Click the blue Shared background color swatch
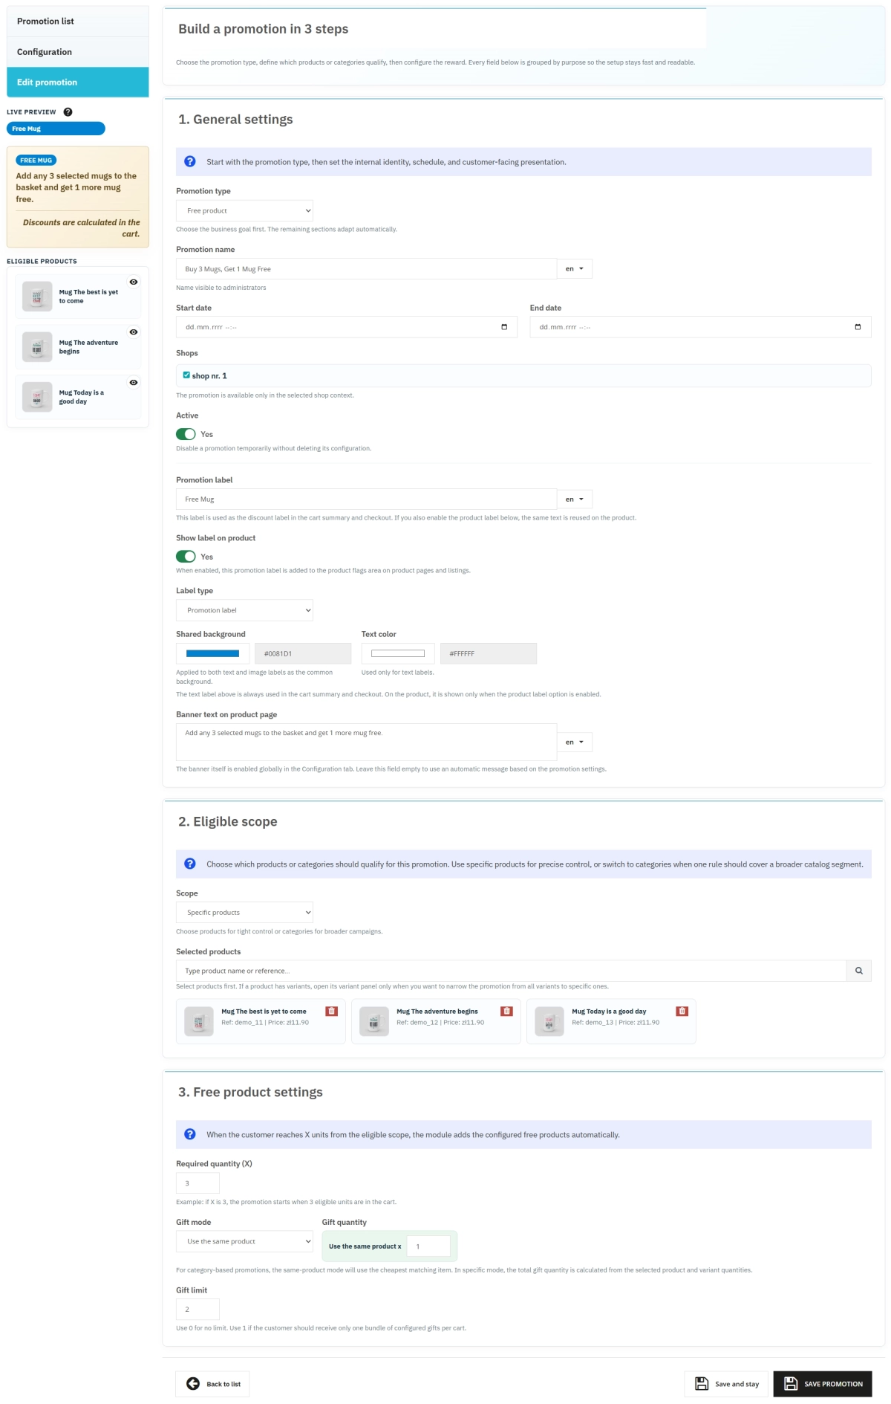The image size is (891, 1404). [x=212, y=654]
